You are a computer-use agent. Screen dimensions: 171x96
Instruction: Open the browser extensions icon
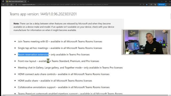click(x=151, y=5)
